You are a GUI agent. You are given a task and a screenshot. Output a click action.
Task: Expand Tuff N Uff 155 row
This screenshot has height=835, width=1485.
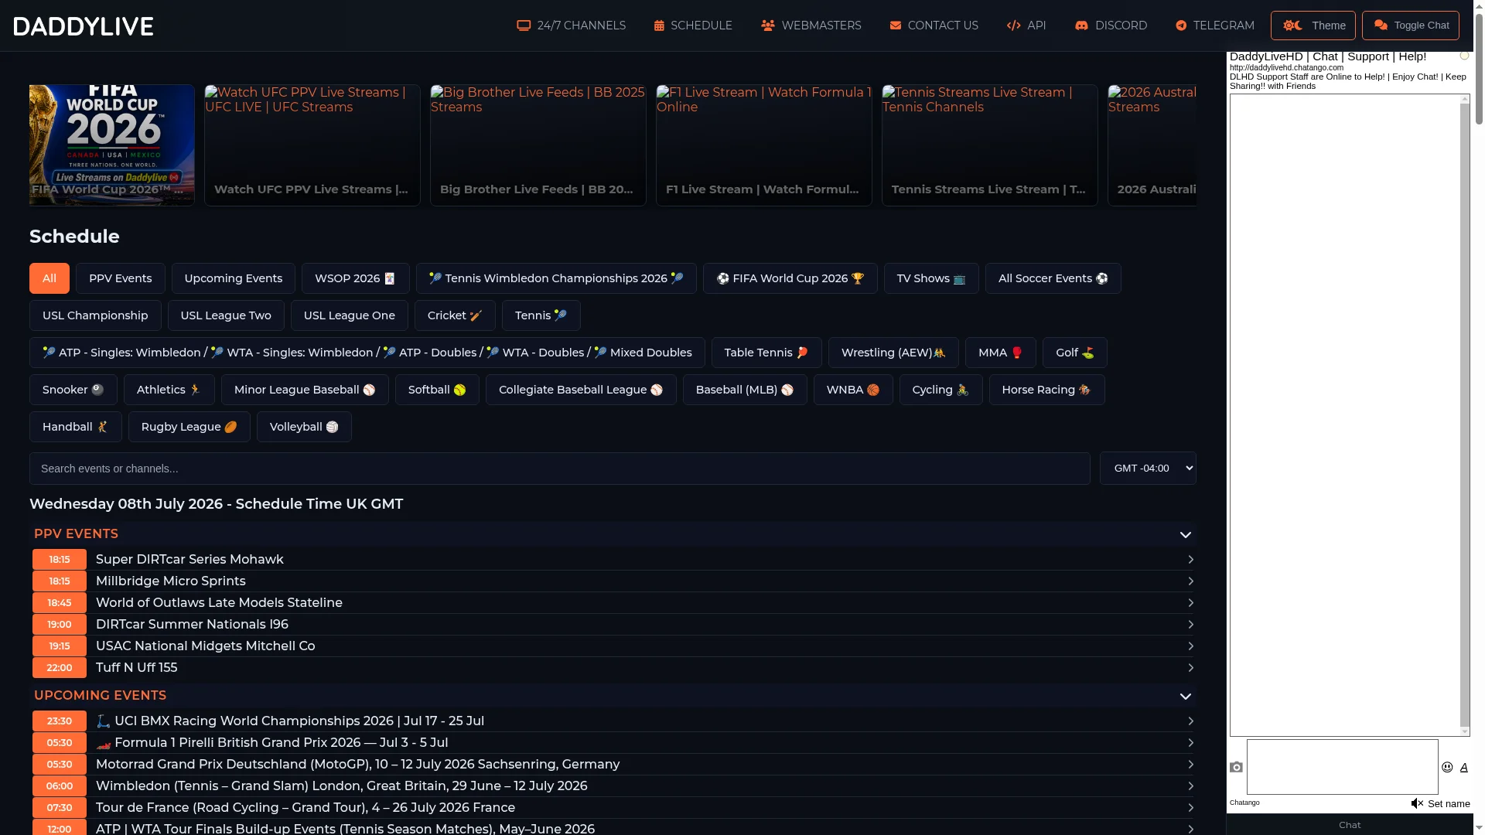[613, 667]
